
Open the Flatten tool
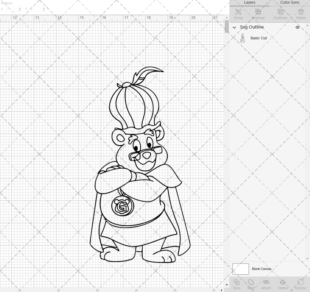tap(283, 283)
